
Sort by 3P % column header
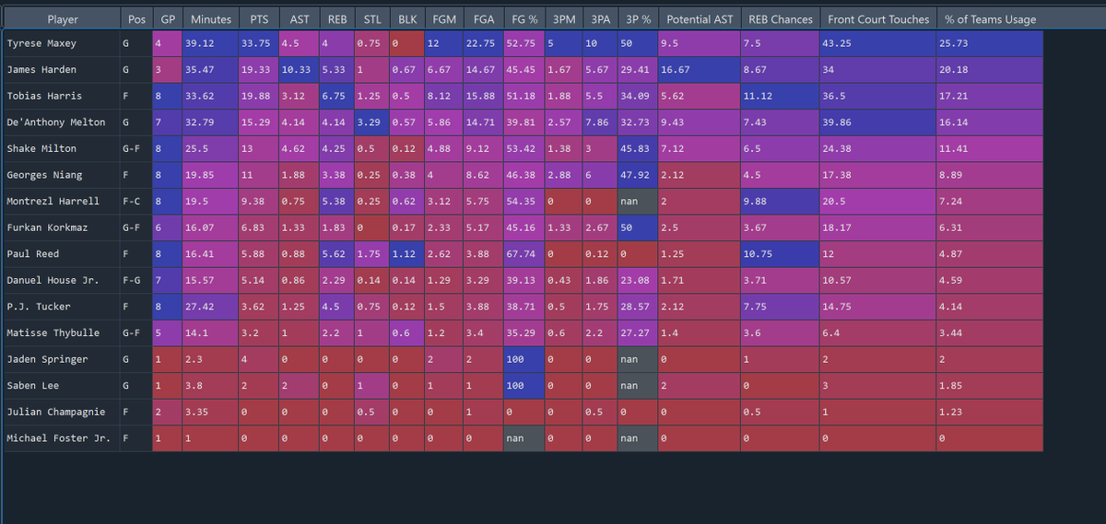[x=638, y=19]
